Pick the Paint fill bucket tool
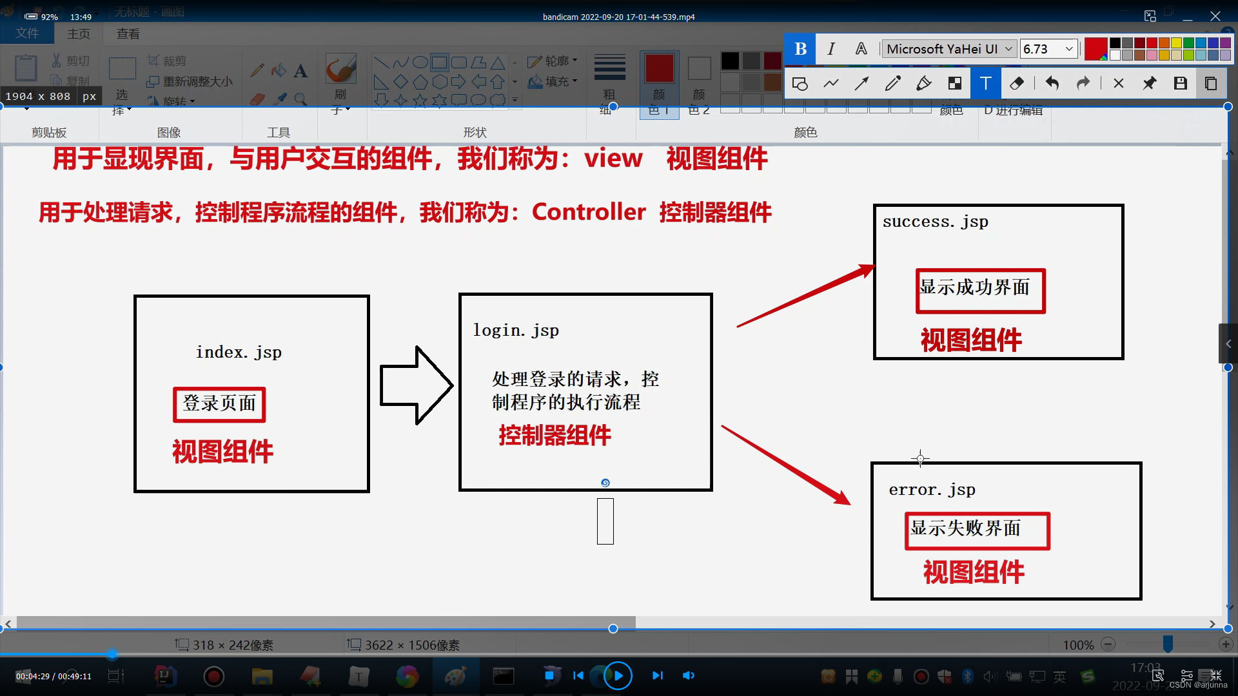1238x696 pixels. click(279, 70)
